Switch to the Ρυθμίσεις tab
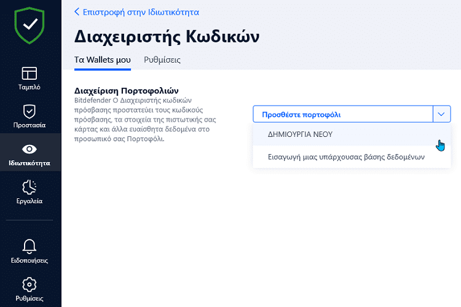Screen dimensions: 461x307 162,60
